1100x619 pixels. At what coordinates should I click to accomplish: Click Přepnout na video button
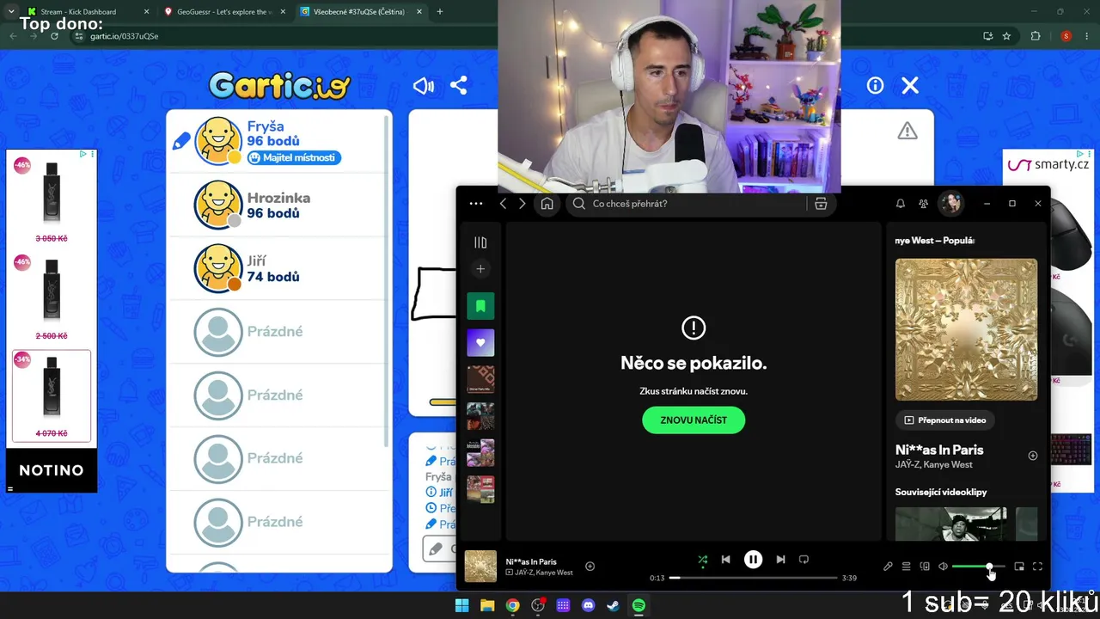click(x=945, y=420)
